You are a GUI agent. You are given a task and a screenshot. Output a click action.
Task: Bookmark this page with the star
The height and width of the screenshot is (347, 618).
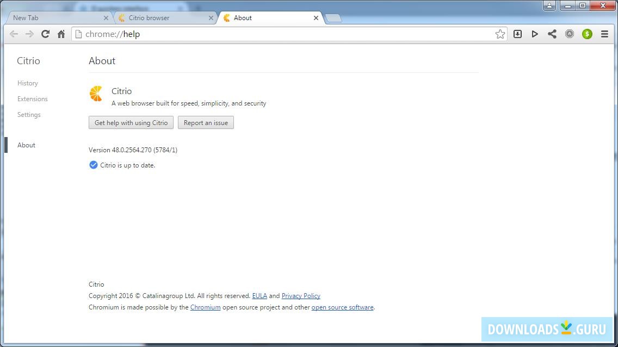pos(500,34)
